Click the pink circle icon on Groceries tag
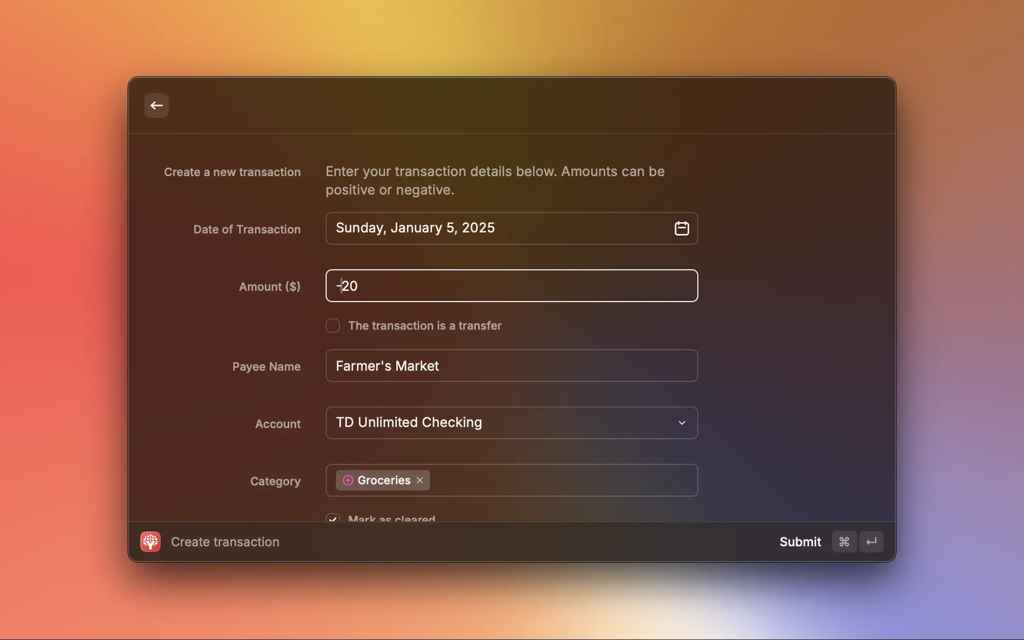Image resolution: width=1024 pixels, height=640 pixels. tap(348, 480)
